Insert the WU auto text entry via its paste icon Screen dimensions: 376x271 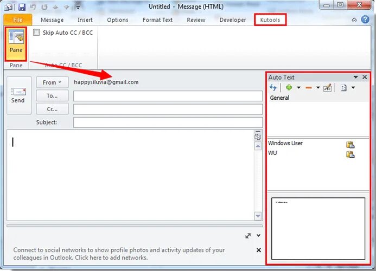pos(350,154)
